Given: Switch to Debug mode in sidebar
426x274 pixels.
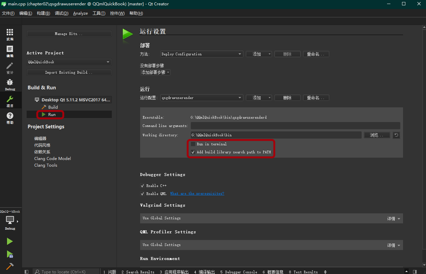Looking at the screenshot, I should [x=10, y=83].
